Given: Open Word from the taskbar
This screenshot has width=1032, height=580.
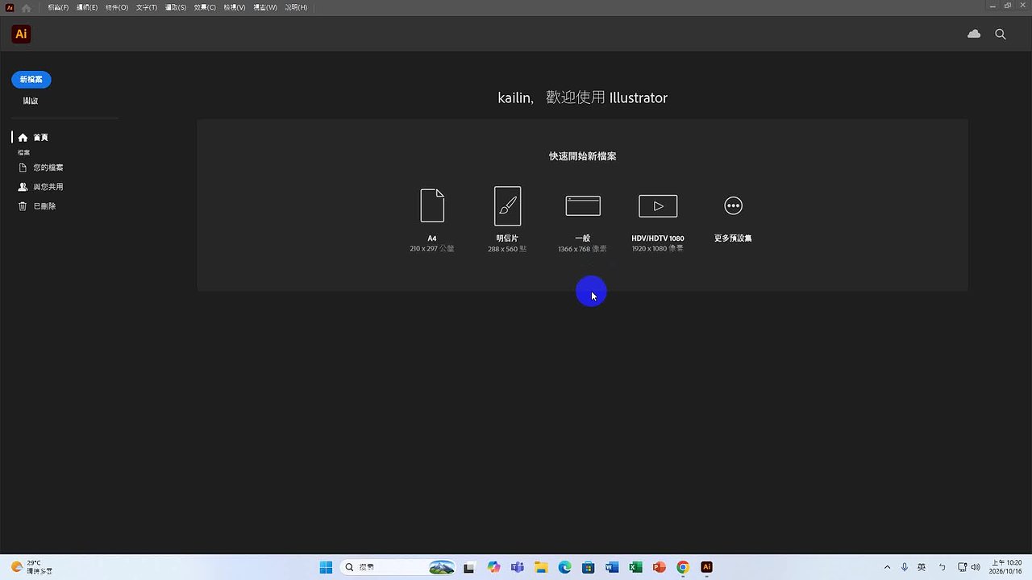Looking at the screenshot, I should [x=612, y=567].
